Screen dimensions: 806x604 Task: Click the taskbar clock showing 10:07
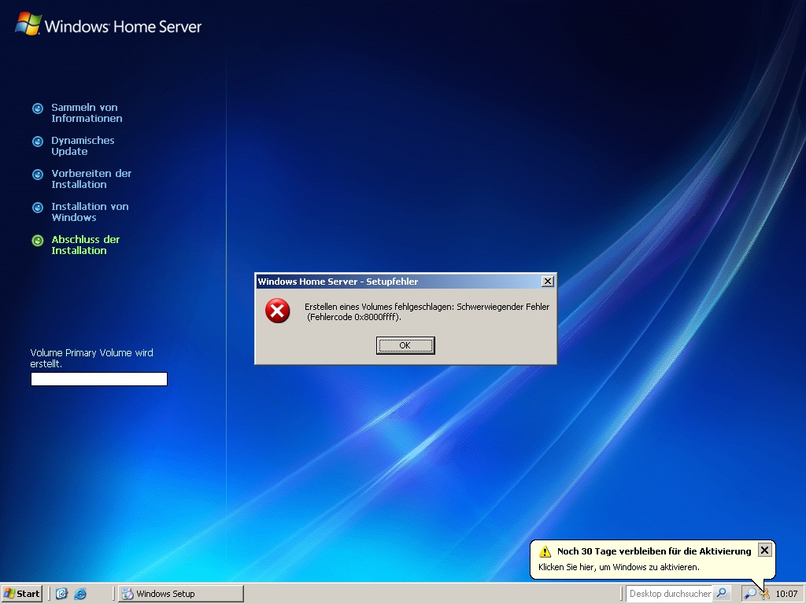[786, 594]
